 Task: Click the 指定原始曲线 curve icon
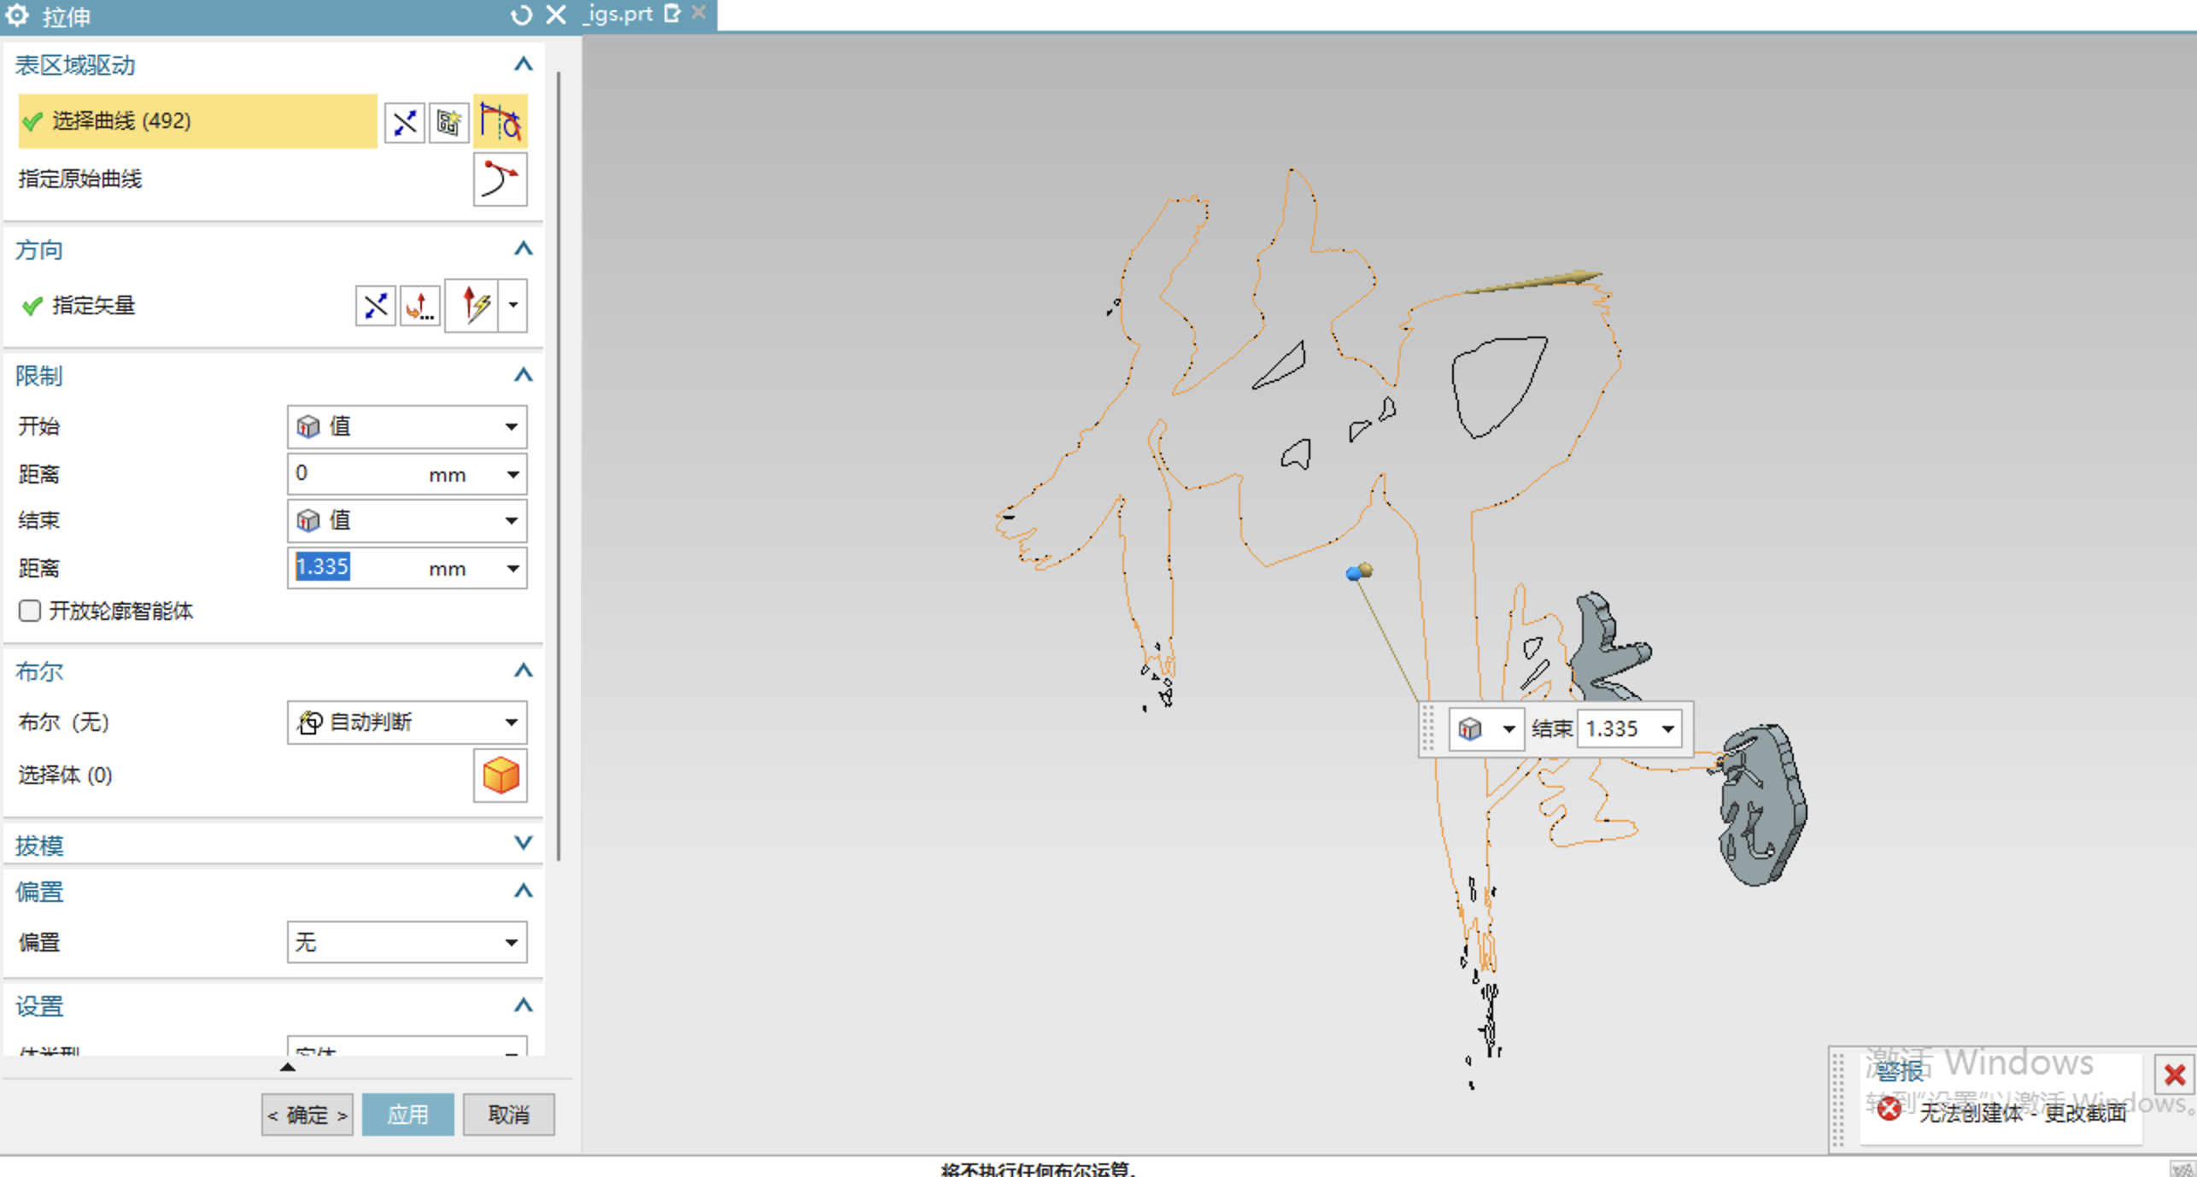tap(501, 179)
